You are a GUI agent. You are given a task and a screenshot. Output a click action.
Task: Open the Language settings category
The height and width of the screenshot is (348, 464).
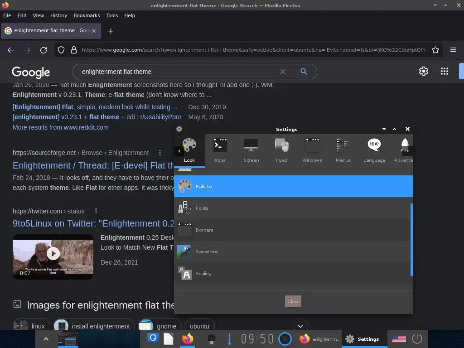(x=374, y=150)
